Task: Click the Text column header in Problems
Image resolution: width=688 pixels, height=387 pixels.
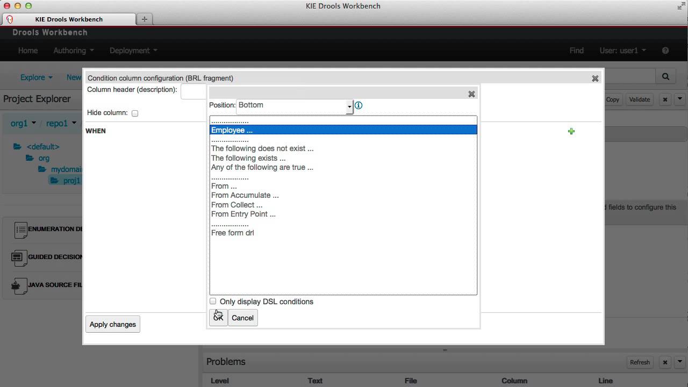Action: pos(315,381)
